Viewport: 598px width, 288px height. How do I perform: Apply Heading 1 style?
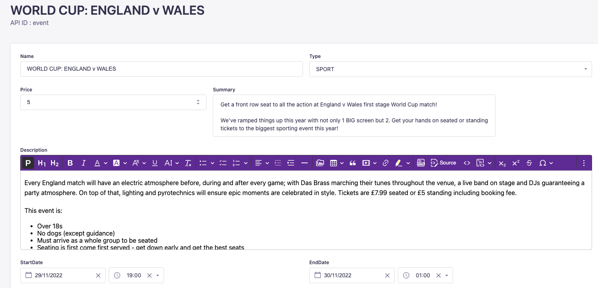point(42,163)
